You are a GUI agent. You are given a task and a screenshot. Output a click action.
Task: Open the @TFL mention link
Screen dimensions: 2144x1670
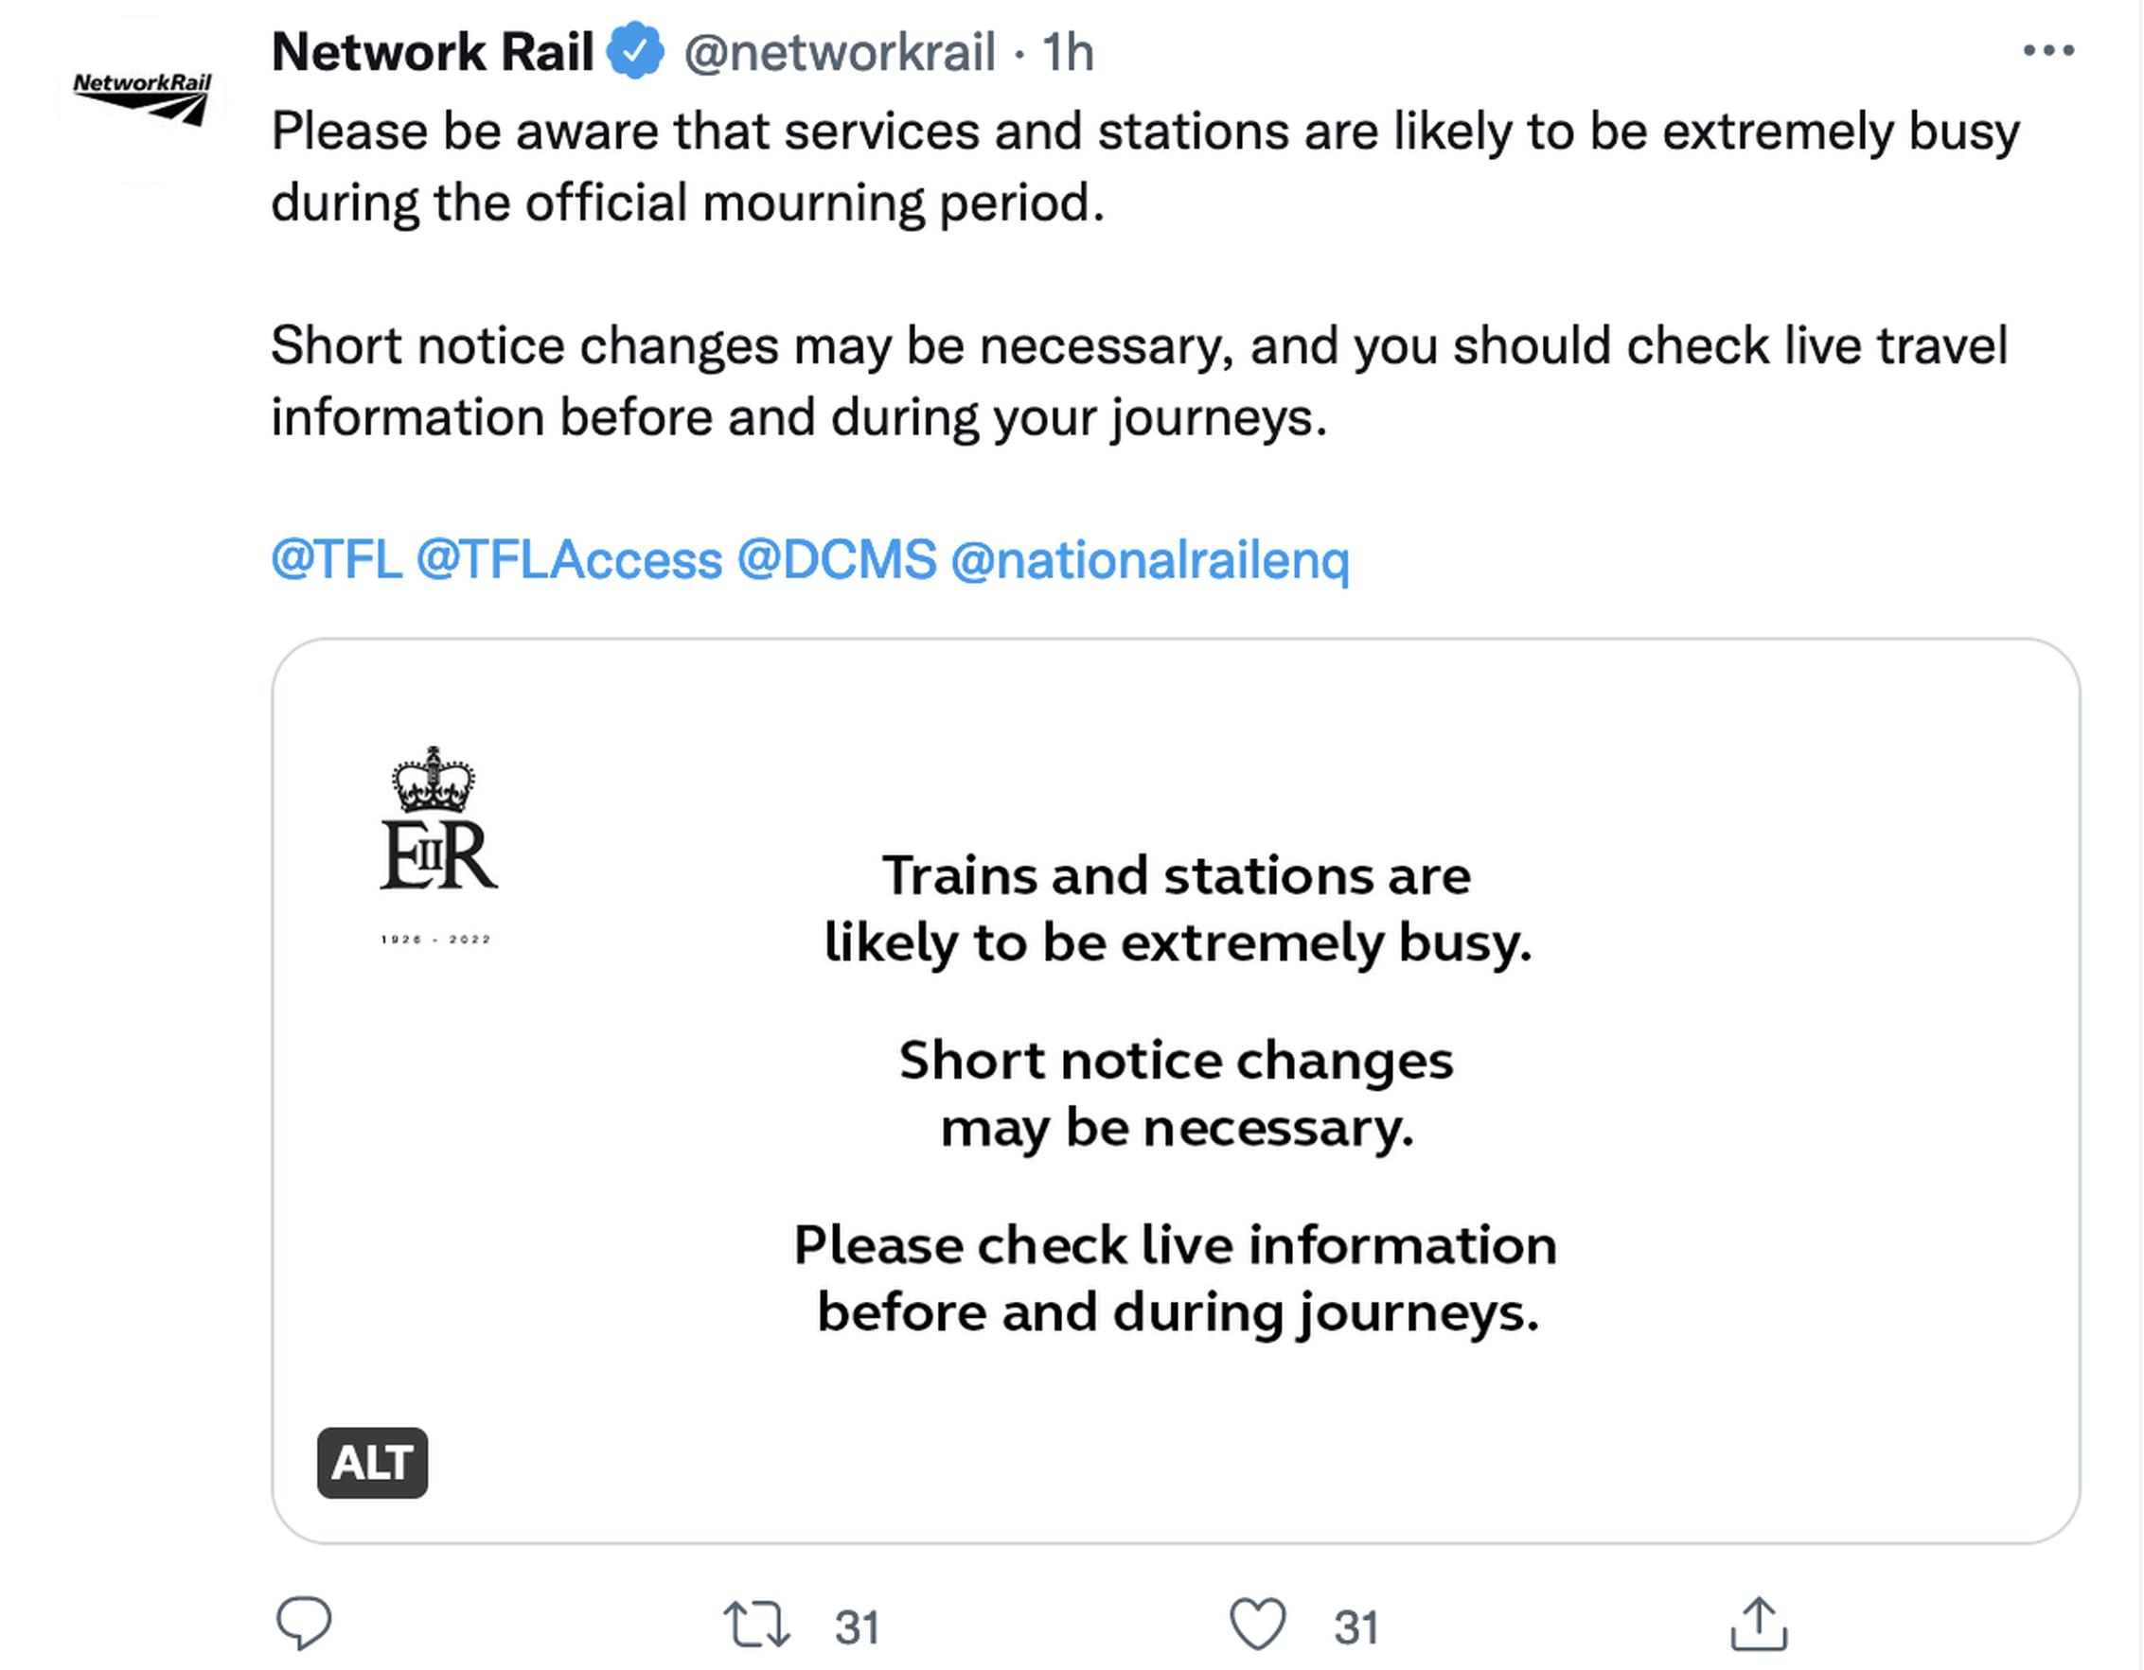tap(337, 560)
